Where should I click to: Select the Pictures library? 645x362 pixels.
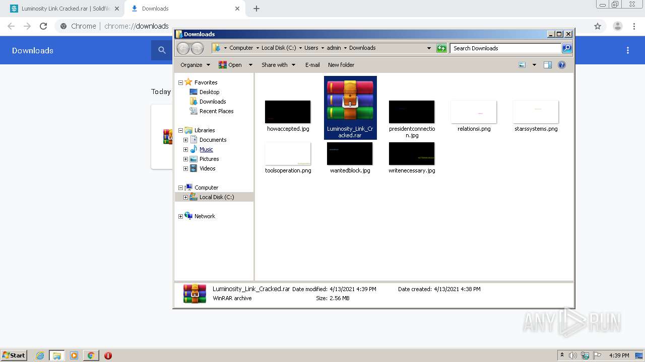[209, 159]
